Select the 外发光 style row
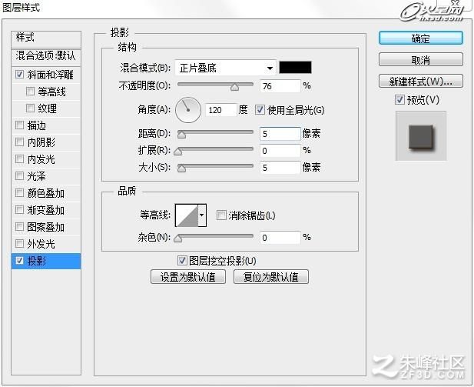Viewport: 474px width, 387px height. click(46, 244)
